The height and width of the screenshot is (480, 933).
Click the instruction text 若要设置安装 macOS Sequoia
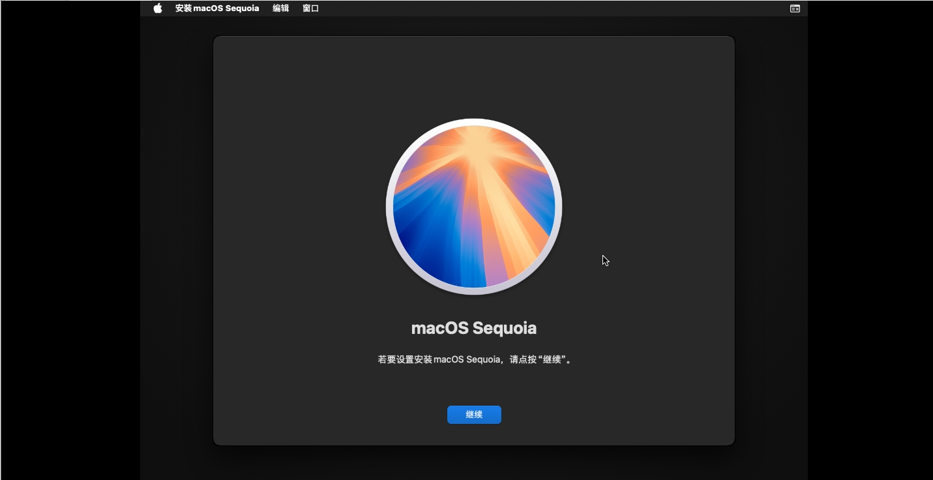[x=474, y=359]
